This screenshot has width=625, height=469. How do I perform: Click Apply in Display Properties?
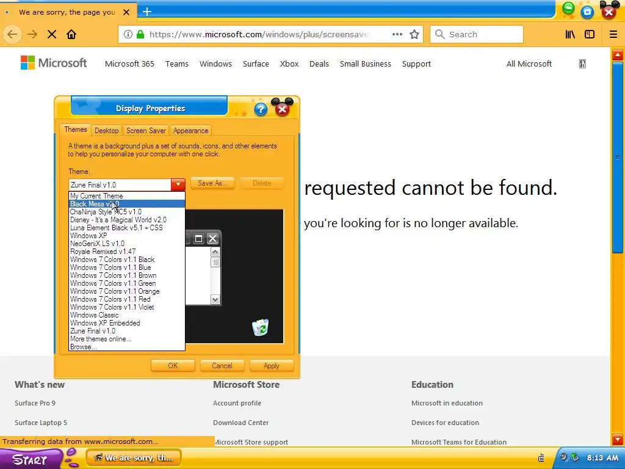[x=272, y=366]
